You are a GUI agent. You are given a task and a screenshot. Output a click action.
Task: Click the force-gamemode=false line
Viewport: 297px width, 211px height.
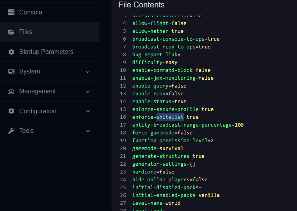coord(162,133)
